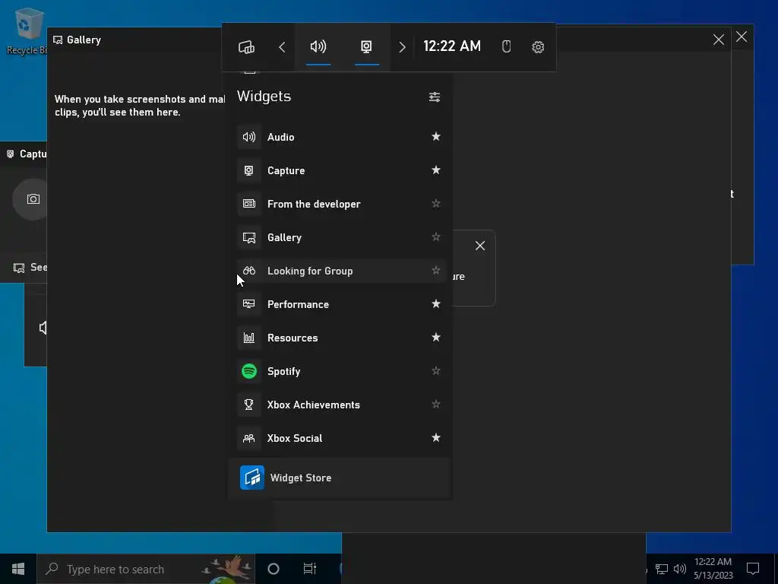Click the Xbox Achievements trophy icon
The width and height of the screenshot is (778, 584).
[x=249, y=405]
